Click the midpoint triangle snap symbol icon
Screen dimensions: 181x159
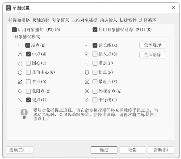(x=20, y=54)
